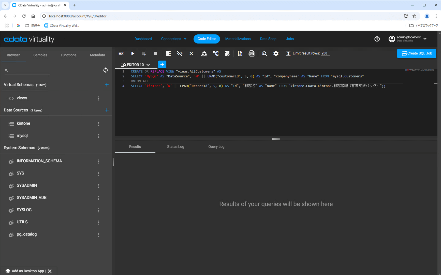The width and height of the screenshot is (441, 275).
Task: Switch to the Functions tab
Action: [x=68, y=55]
